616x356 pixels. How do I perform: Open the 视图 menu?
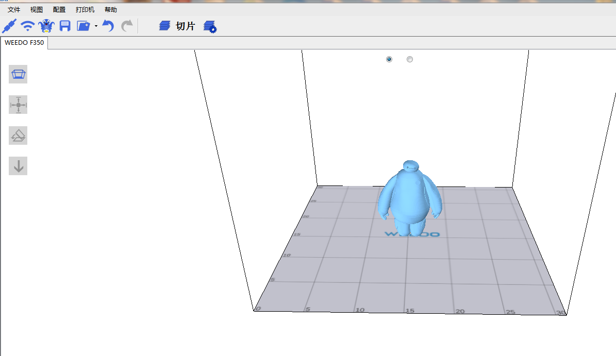(x=37, y=10)
